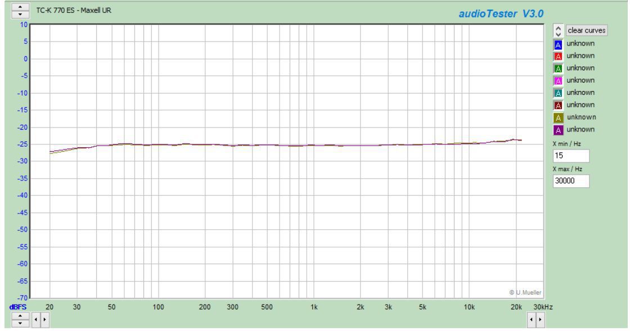
Task: Click the red curve A icon
Action: pos(558,56)
